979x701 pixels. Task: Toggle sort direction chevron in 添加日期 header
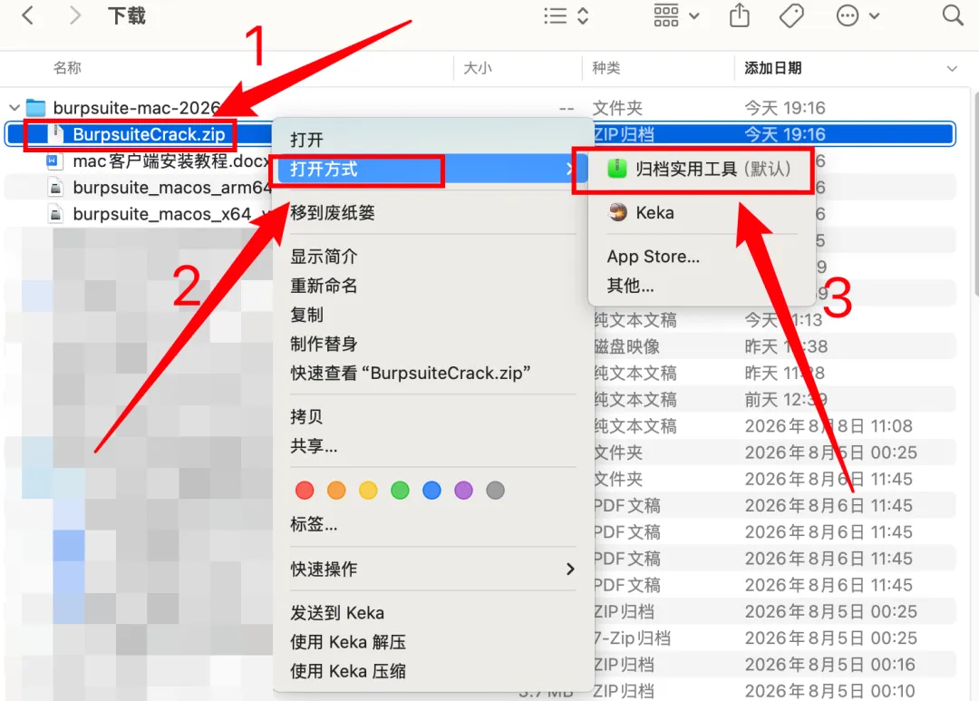(x=952, y=69)
